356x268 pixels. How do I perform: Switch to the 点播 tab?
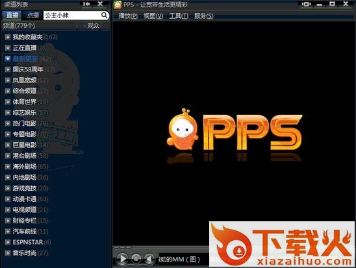point(32,15)
